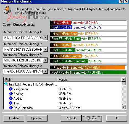Open the Options dialog button
Viewport: 129px width, 124px height.
(x=37, y=118)
